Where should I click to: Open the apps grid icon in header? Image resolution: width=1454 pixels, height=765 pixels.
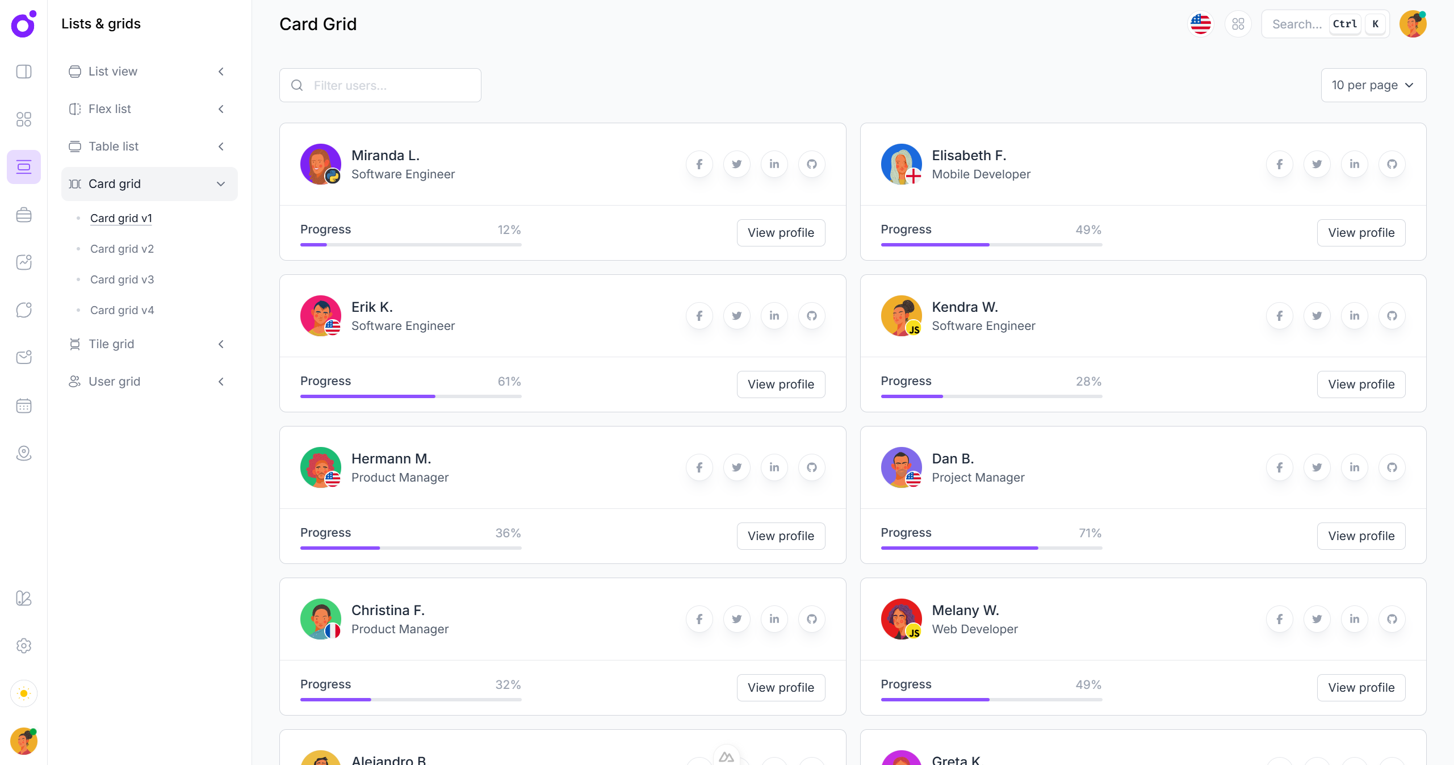1238,24
